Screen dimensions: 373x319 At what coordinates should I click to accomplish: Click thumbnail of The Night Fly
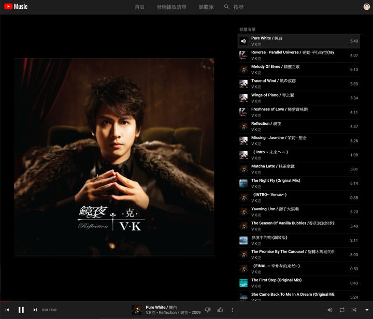(x=243, y=183)
